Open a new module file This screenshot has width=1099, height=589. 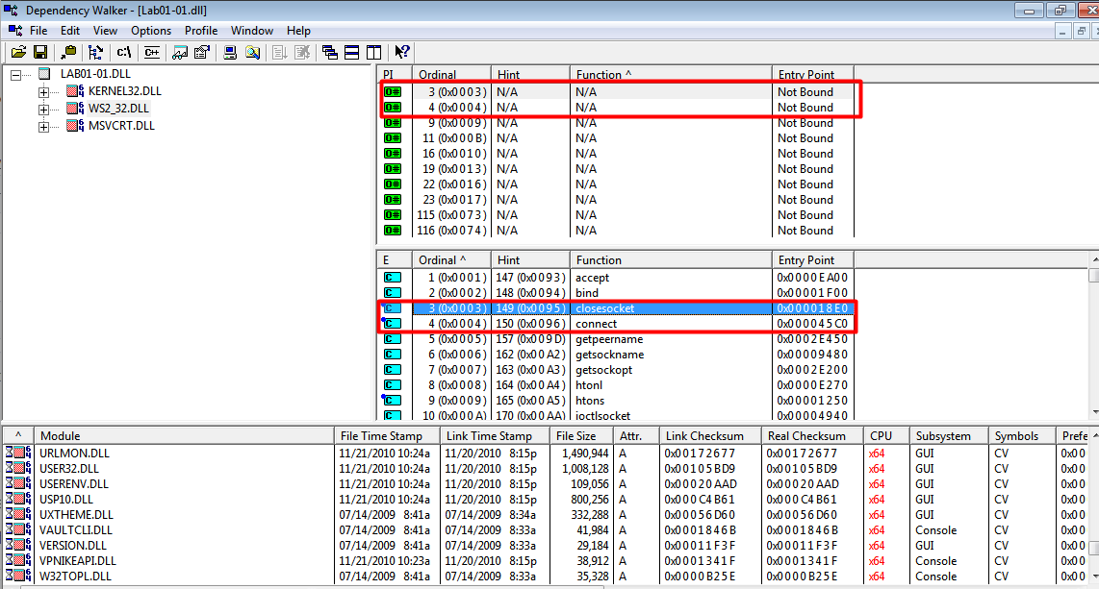click(x=16, y=52)
